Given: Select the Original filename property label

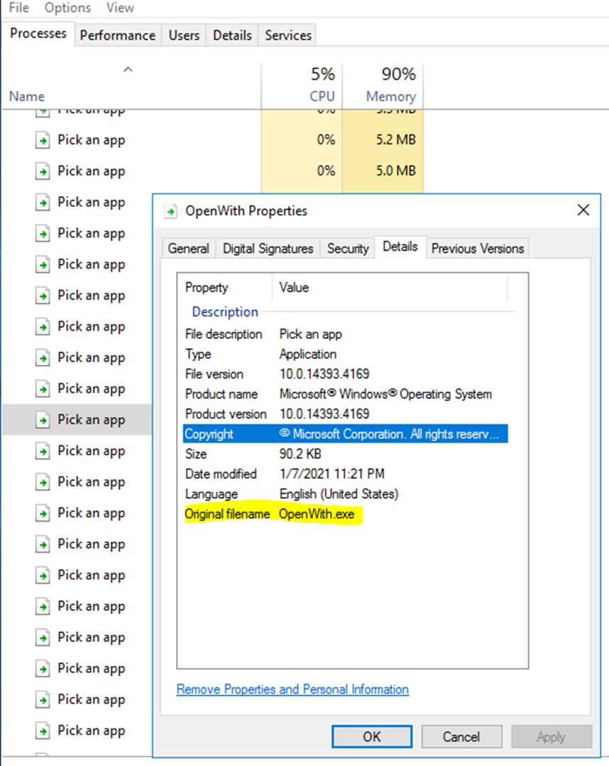Looking at the screenshot, I should [227, 514].
